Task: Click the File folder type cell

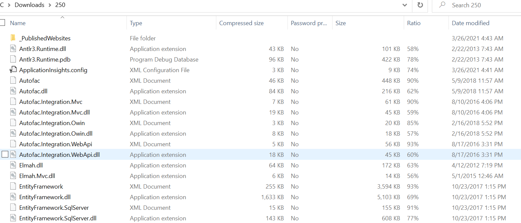Action: point(143,38)
